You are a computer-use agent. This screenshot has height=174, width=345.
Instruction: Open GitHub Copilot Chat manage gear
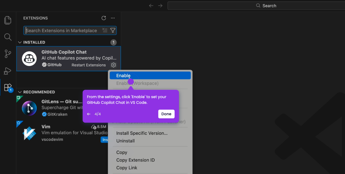[x=113, y=65]
